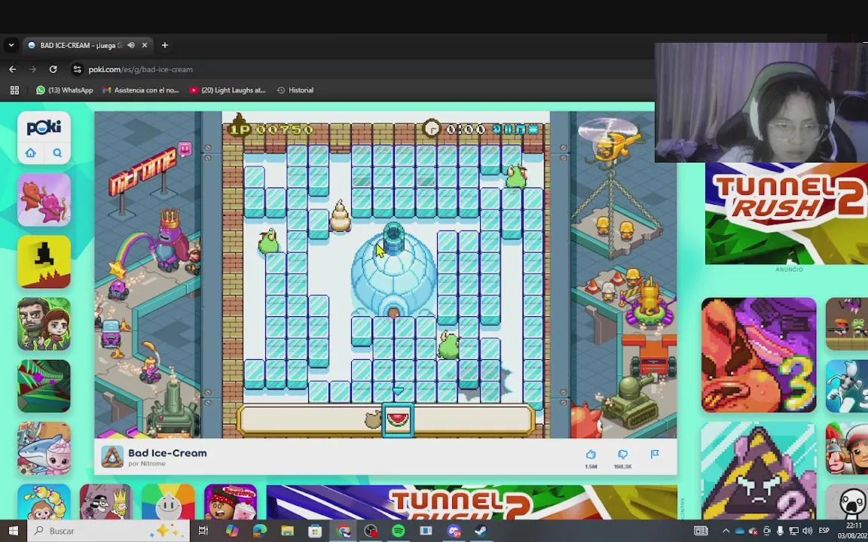This screenshot has width=868, height=542.
Task: Open the volume control in system tray
Action: click(x=807, y=531)
